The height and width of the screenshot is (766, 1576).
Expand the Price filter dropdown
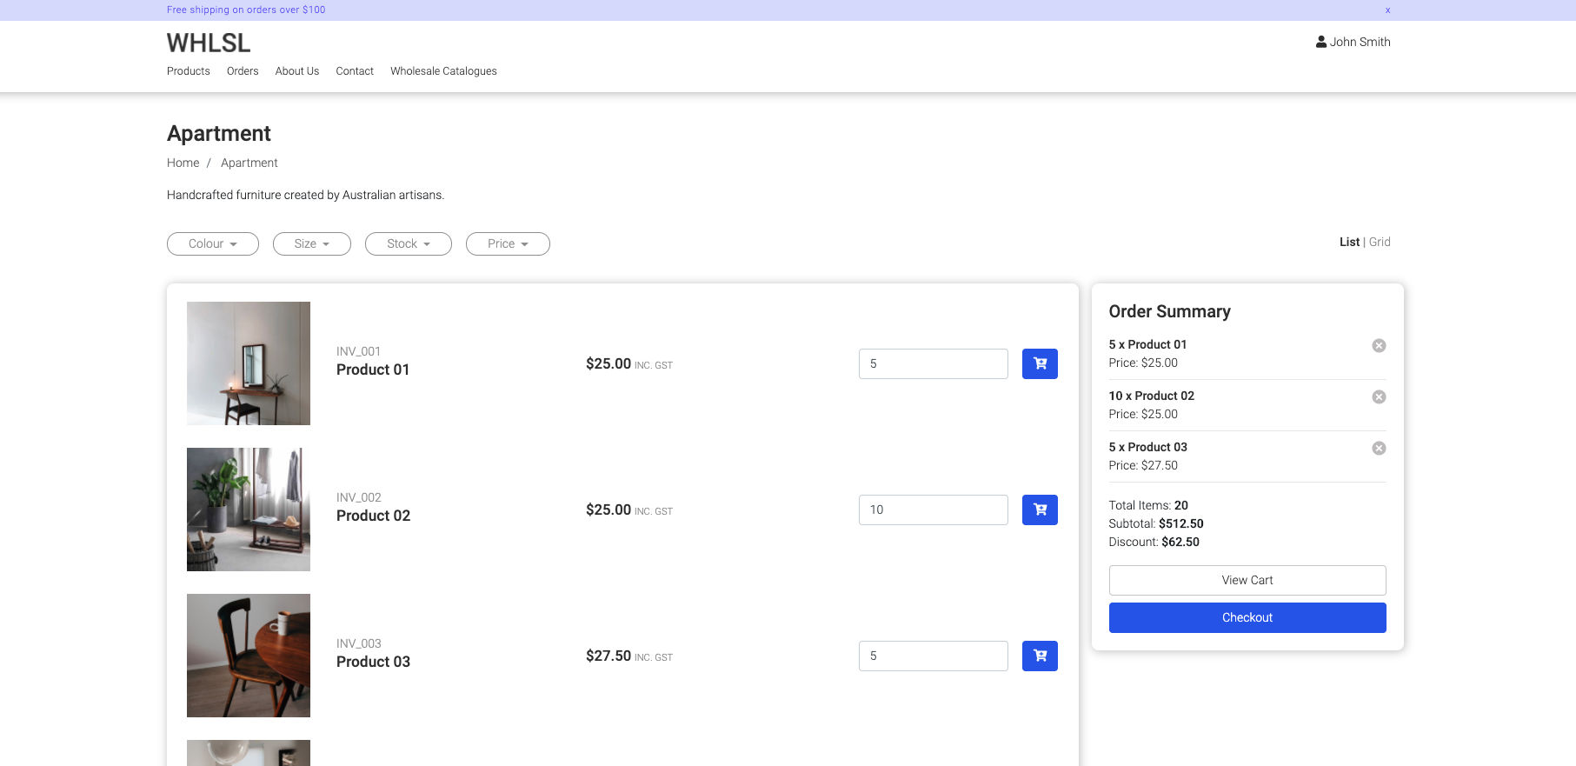[x=508, y=243]
